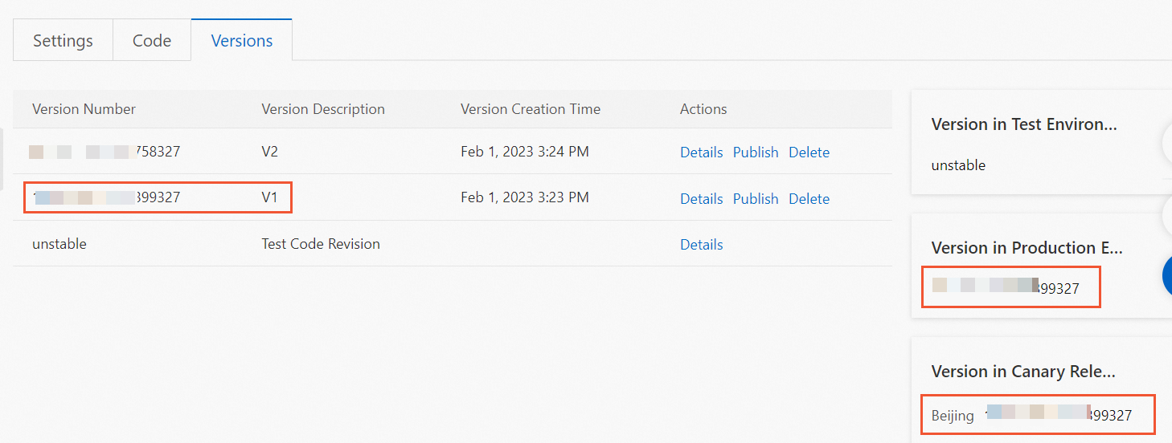The image size is (1172, 443).
Task: View Details of the V1 version
Action: click(x=701, y=199)
